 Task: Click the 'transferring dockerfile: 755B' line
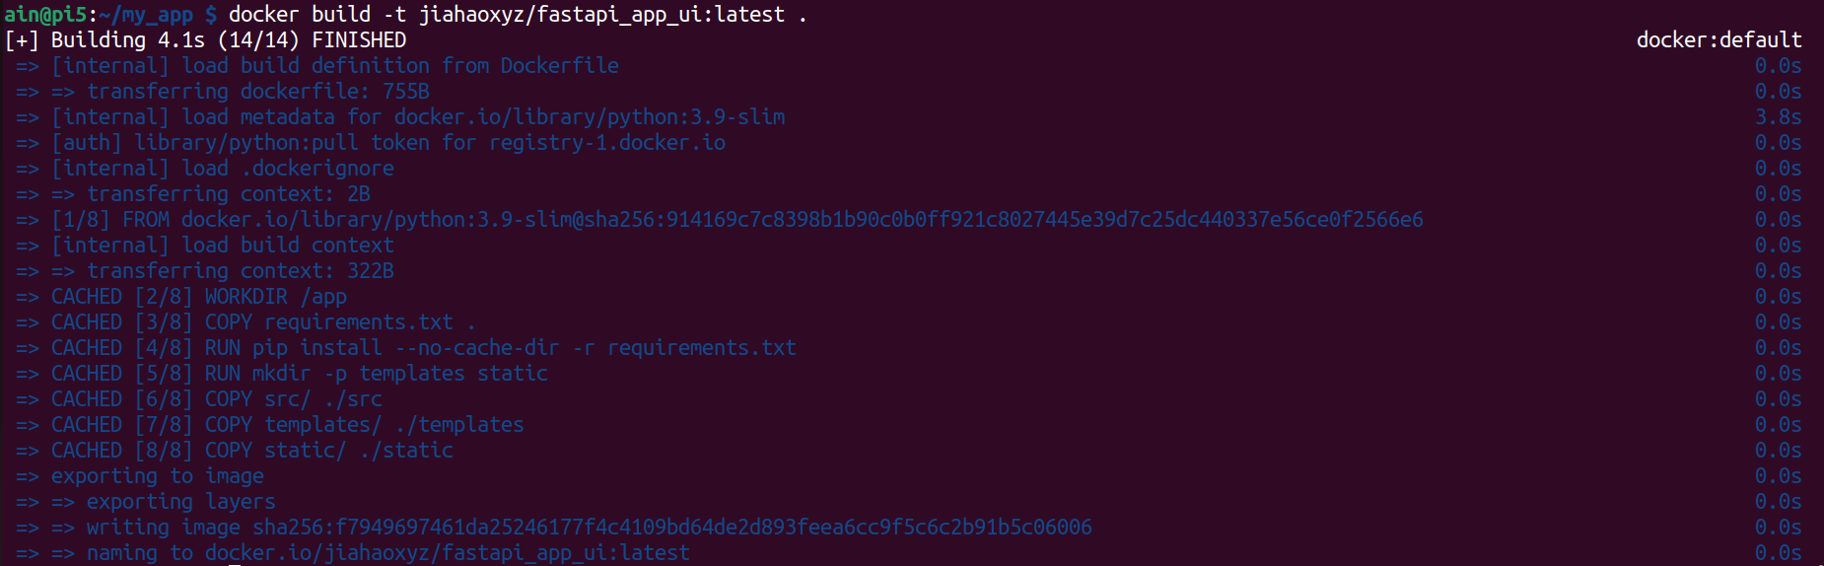[258, 92]
